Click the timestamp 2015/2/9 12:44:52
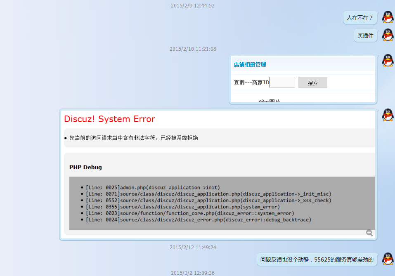The width and height of the screenshot is (395, 276). 193,5
